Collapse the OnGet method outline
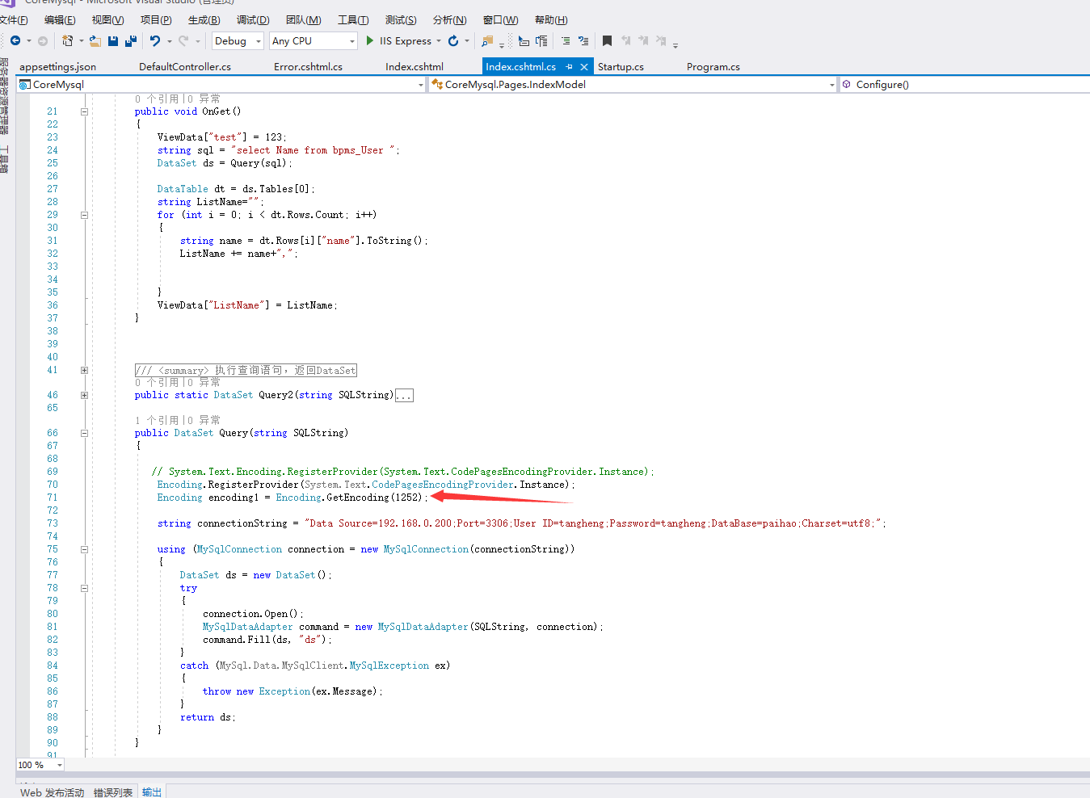Image resolution: width=1090 pixels, height=798 pixels. click(x=84, y=111)
